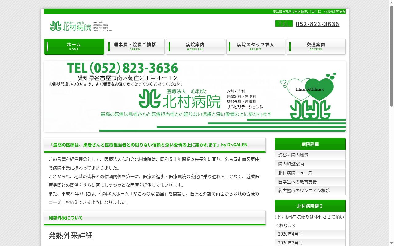Open 病院スタッフ求人 RECRIT tab
Viewport: 394px width, 246px height.
256,47
